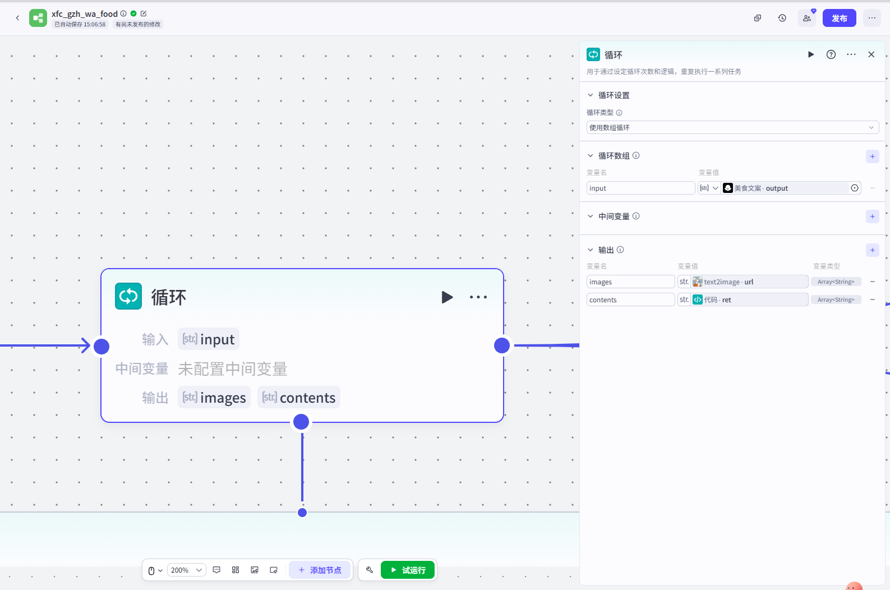
Task: Click the green workflow logo icon
Action: [38, 18]
